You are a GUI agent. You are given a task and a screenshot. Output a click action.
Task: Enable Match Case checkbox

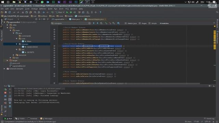pyautogui.click(x=126, y=23)
